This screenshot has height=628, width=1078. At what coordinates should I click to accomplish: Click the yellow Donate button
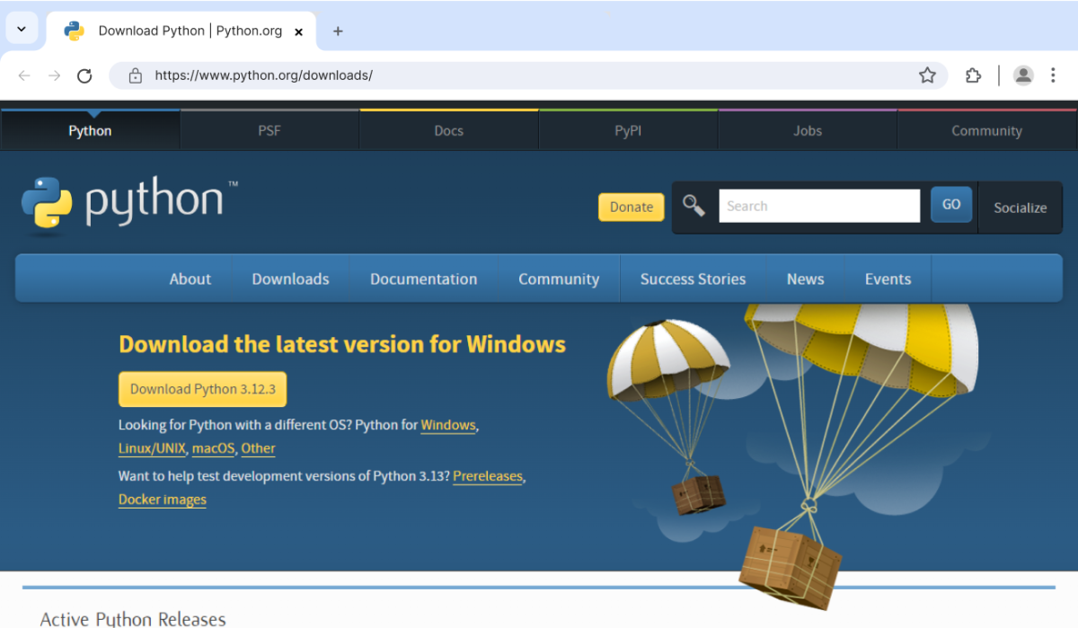[x=631, y=207]
